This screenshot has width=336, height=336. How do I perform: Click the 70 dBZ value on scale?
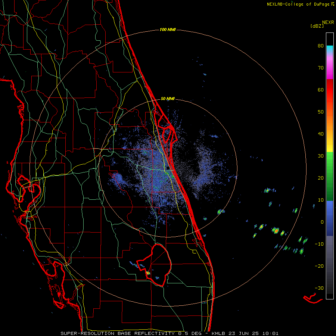pos(321,68)
